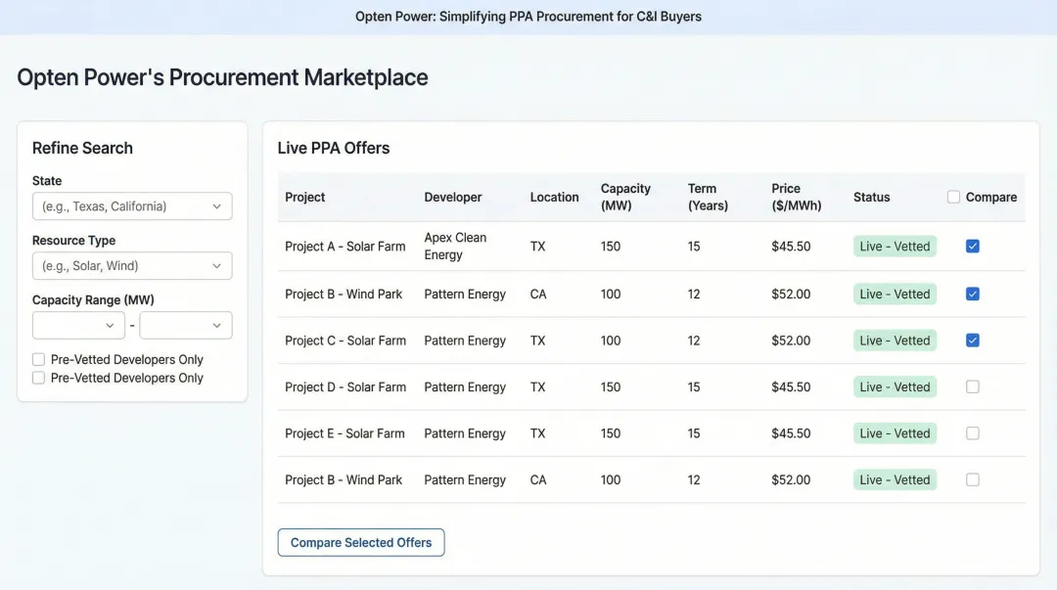Uncheck Compare for Project A - Solar Farm
Viewport: 1057px width, 590px height.
pos(972,246)
